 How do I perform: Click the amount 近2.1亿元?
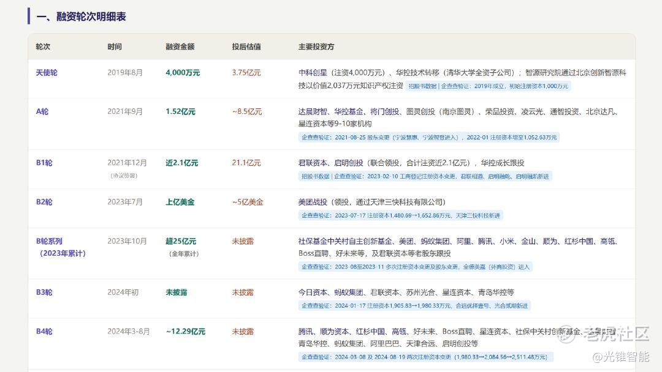click(x=182, y=163)
